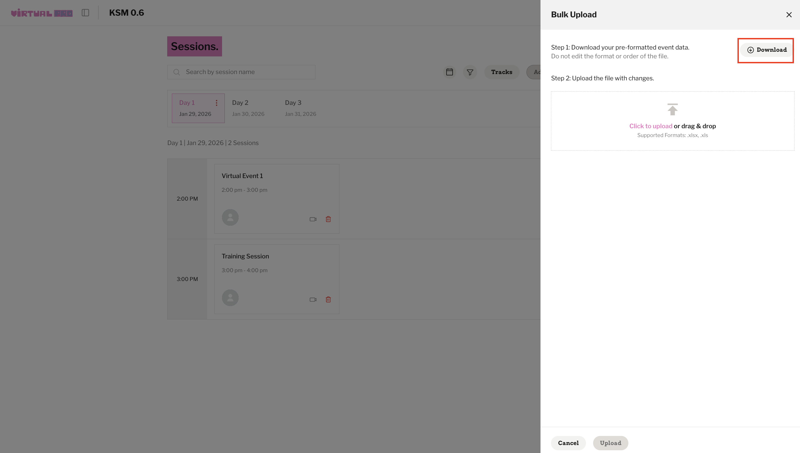Click the video camera icon on Virtual Event 1
Screen dimensions: 800x453
[313, 219]
